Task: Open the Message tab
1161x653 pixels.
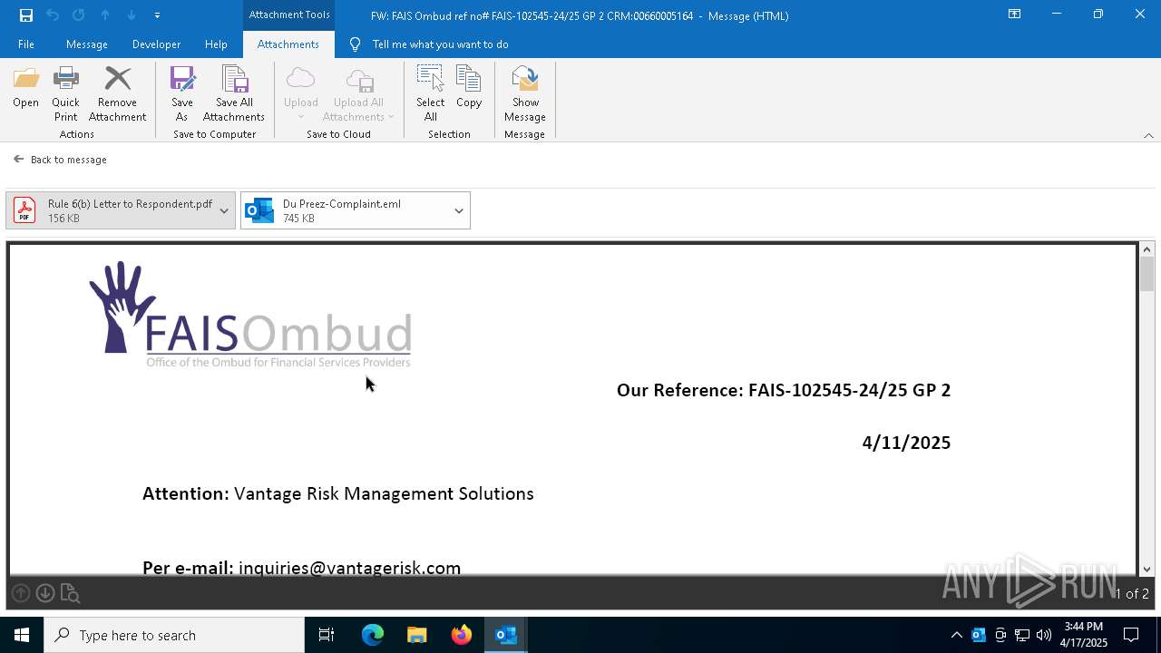Action: [87, 44]
